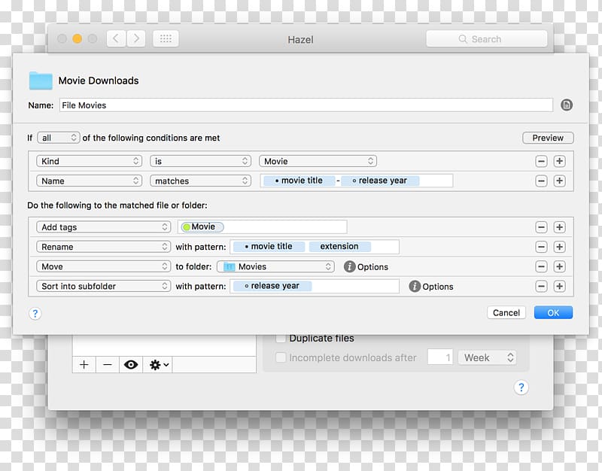Open the Move action dropdown

(x=103, y=266)
